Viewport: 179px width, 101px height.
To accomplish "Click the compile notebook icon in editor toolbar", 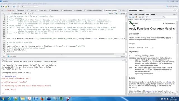I will 33,13.
